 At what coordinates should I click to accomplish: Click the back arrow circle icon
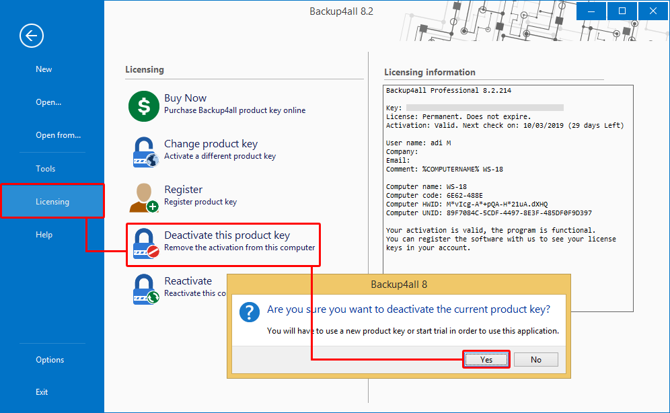point(32,36)
